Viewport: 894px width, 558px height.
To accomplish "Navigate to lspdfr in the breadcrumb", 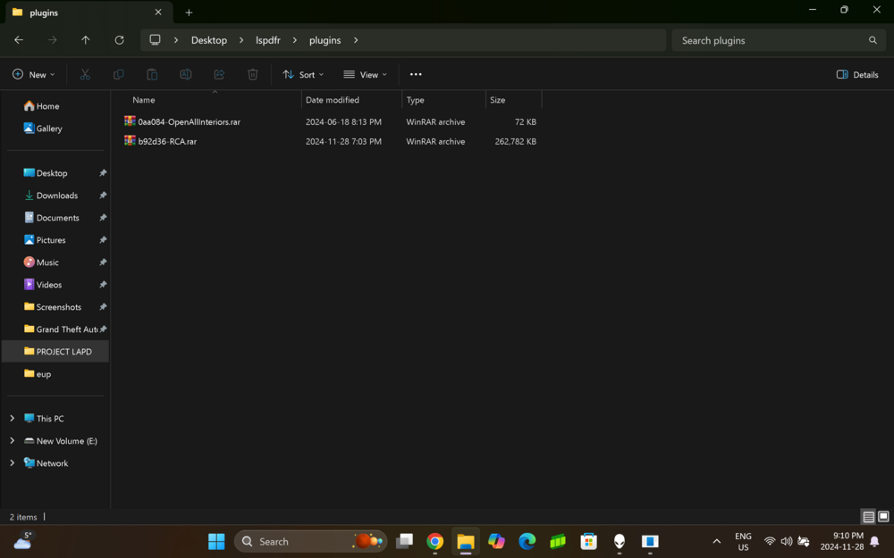I will pyautogui.click(x=268, y=40).
